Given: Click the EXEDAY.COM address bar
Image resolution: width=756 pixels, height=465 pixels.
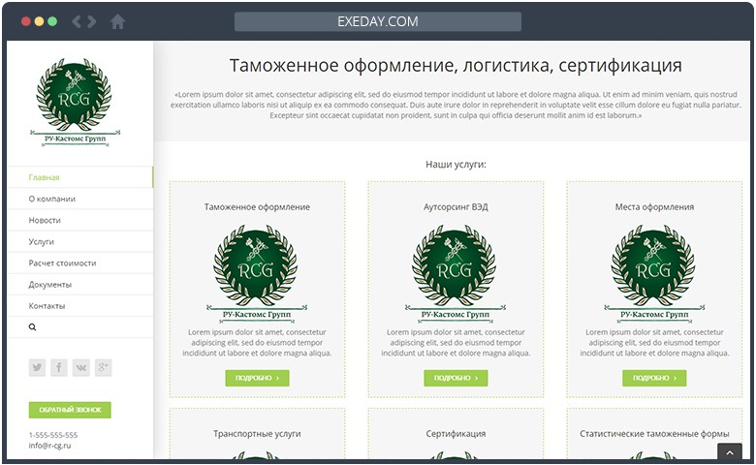Looking at the screenshot, I should click(378, 21).
